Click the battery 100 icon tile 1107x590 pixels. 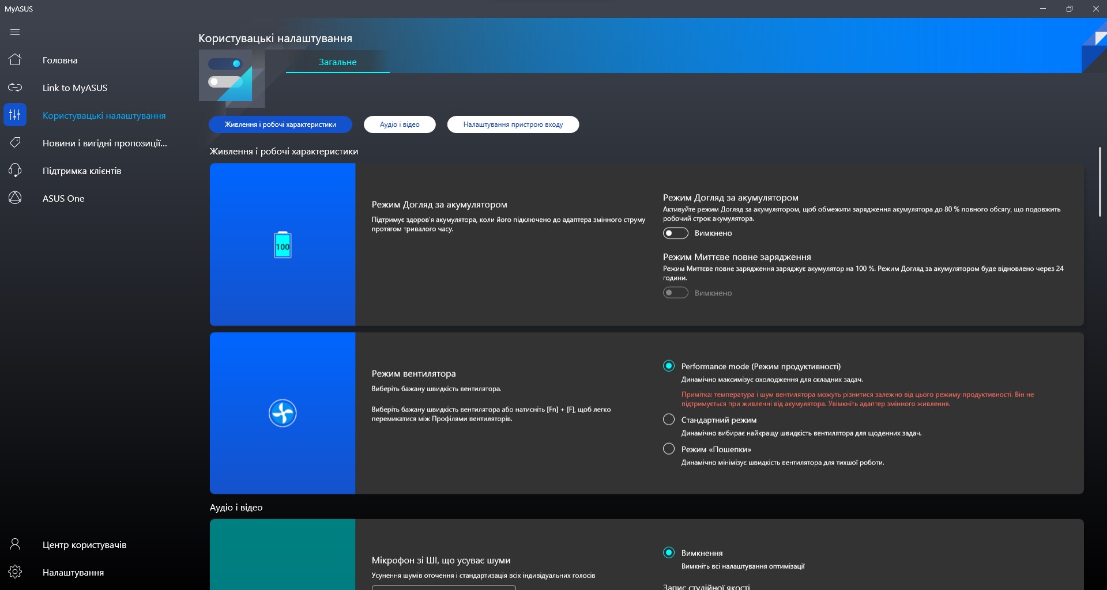tap(283, 245)
